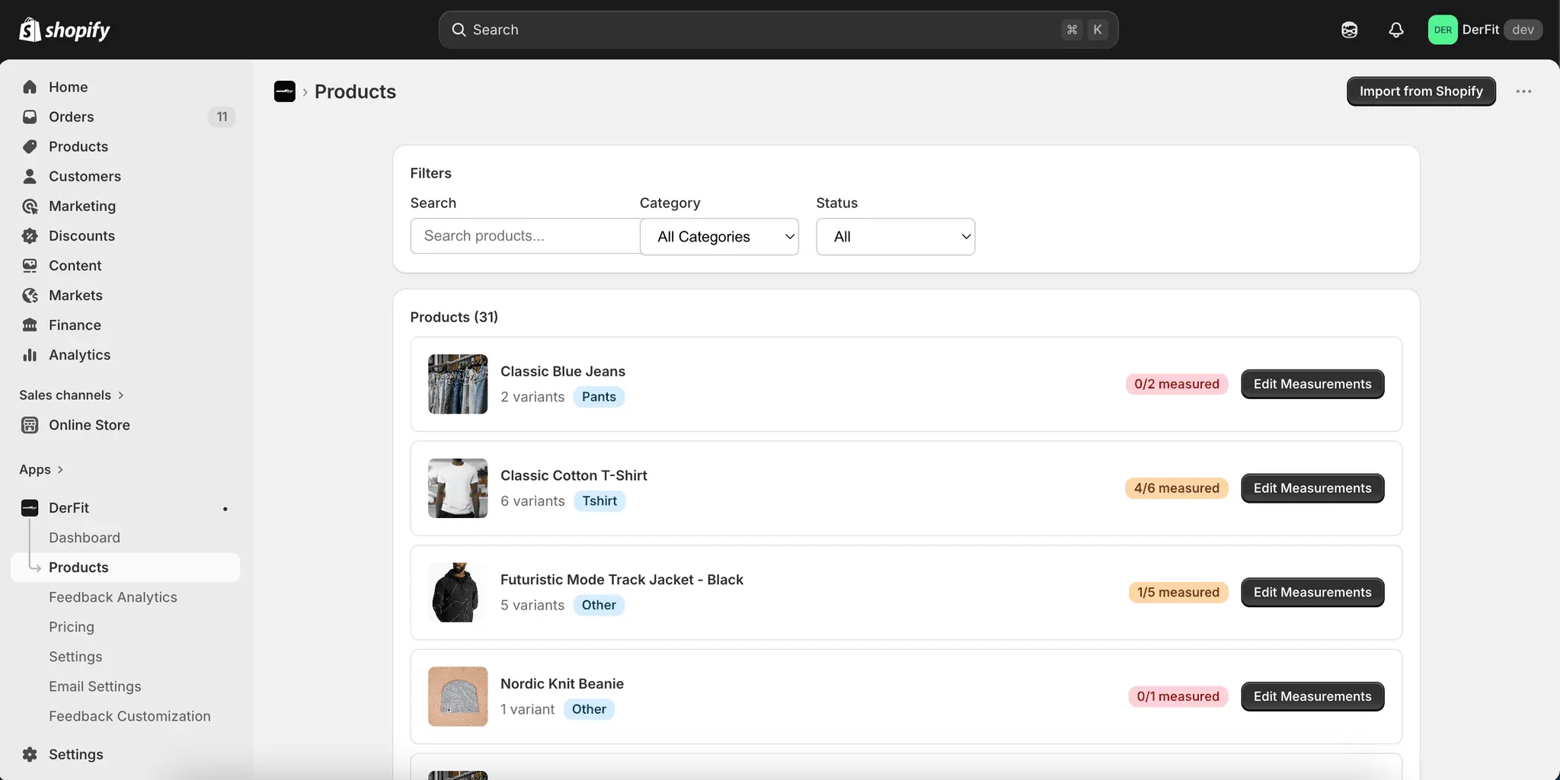Click the 4/6 measured badge
The width and height of the screenshot is (1560, 780).
[x=1177, y=488]
